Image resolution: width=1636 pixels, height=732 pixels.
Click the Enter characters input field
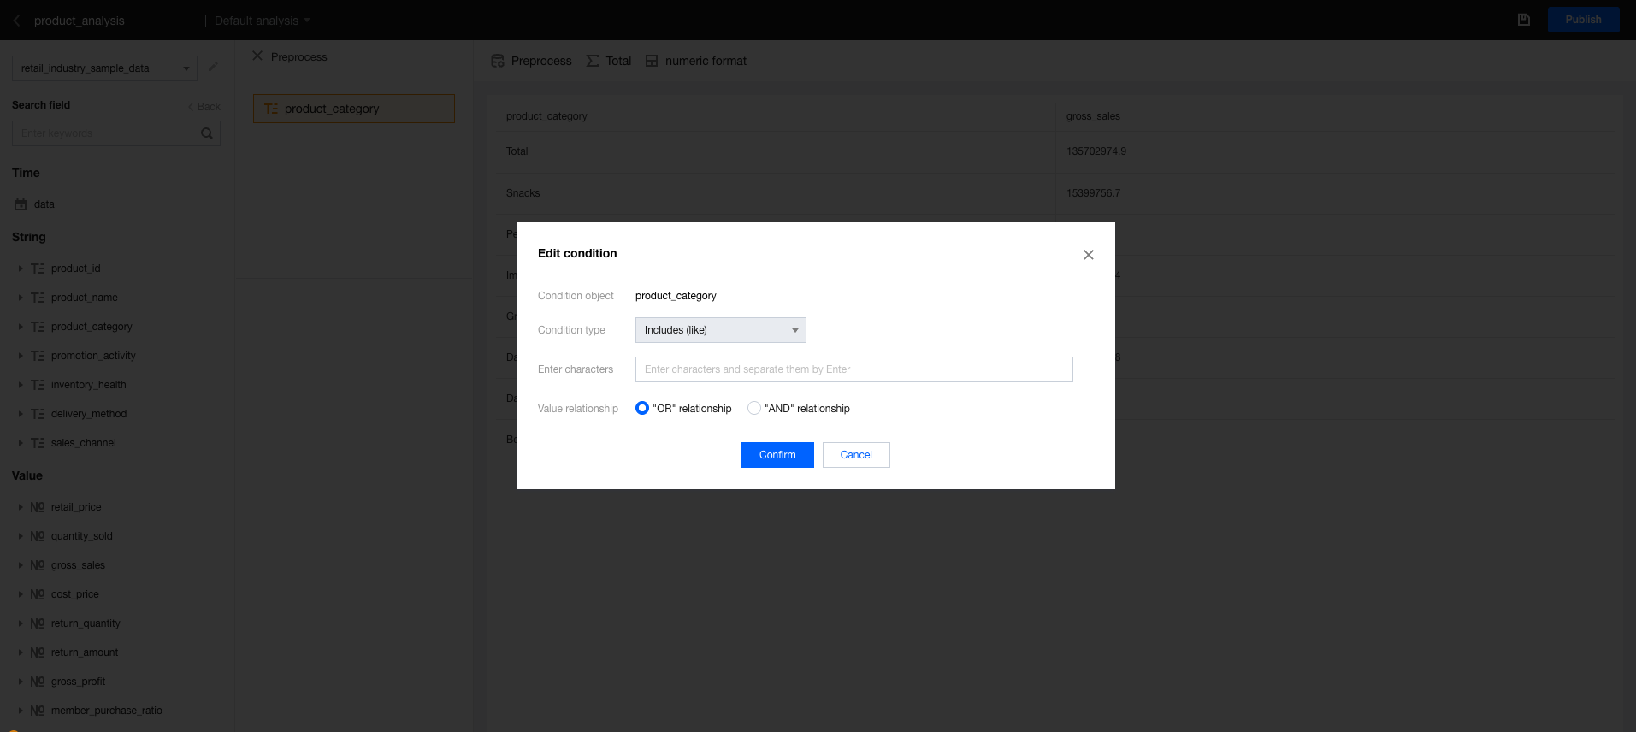pyautogui.click(x=853, y=369)
